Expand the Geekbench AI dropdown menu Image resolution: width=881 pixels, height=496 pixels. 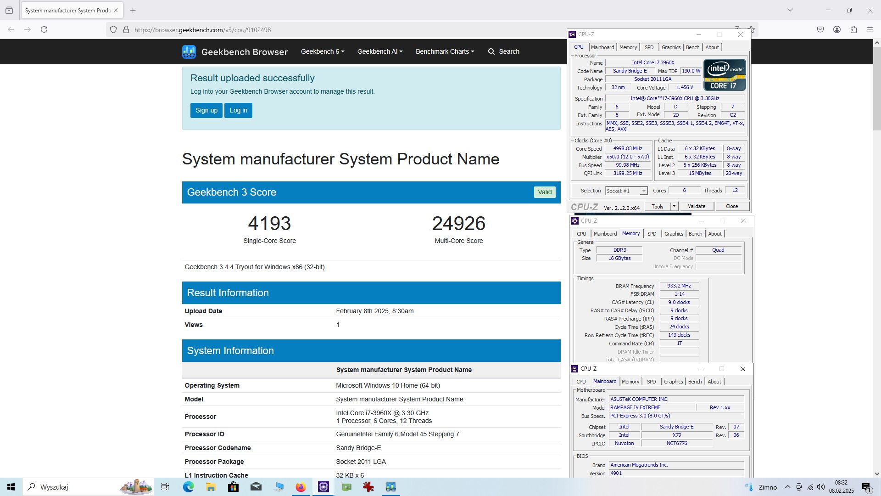point(380,51)
